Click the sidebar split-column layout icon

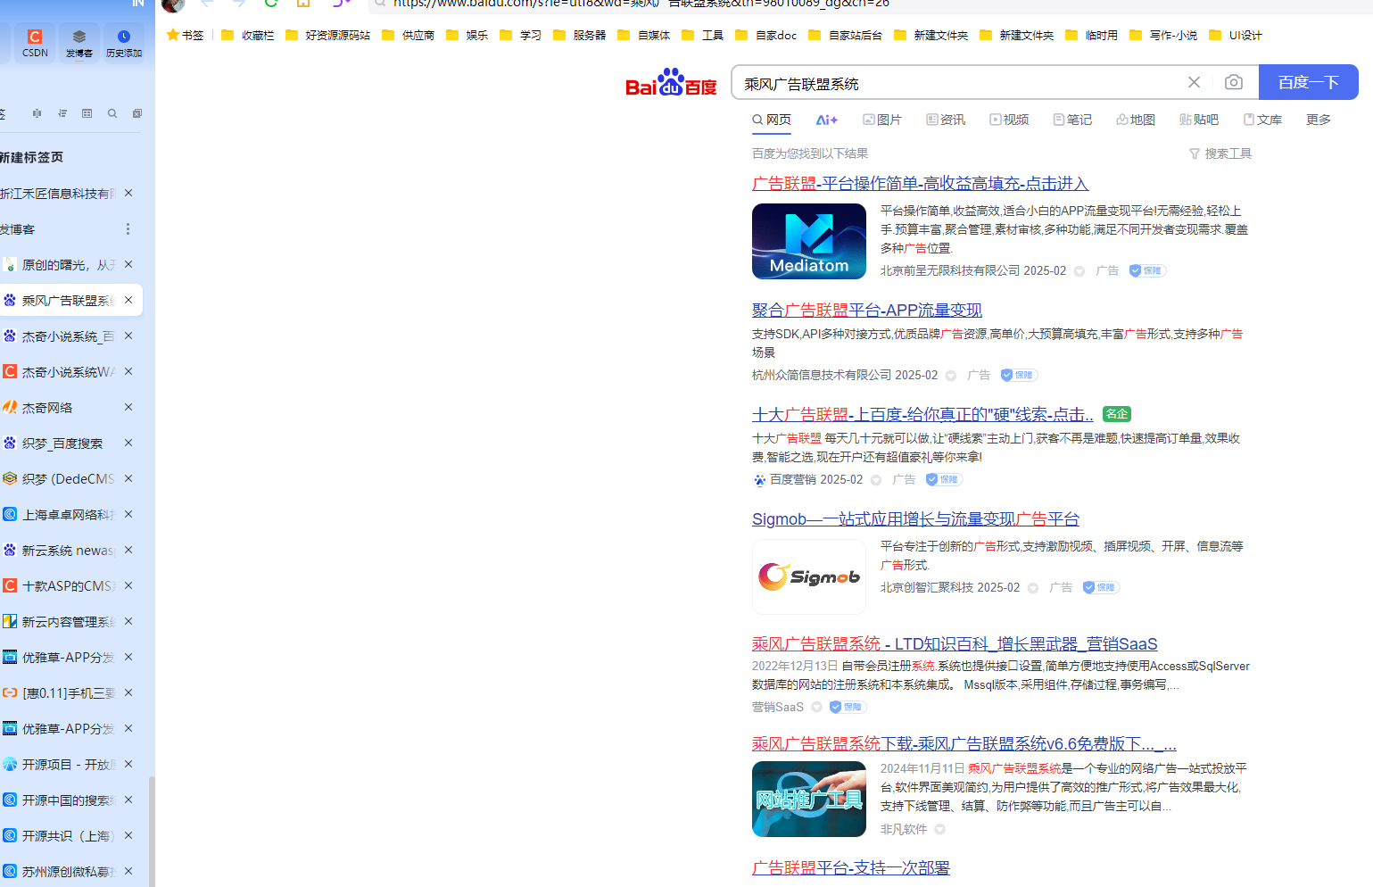(x=37, y=113)
